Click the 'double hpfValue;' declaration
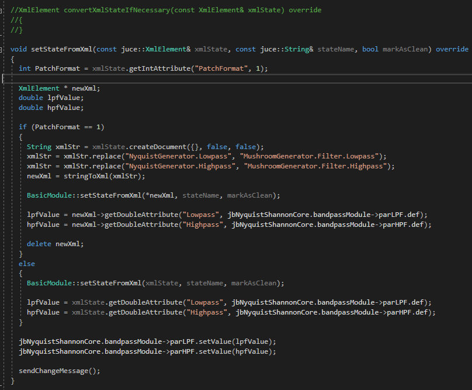This screenshot has width=472, height=390. [x=51, y=108]
